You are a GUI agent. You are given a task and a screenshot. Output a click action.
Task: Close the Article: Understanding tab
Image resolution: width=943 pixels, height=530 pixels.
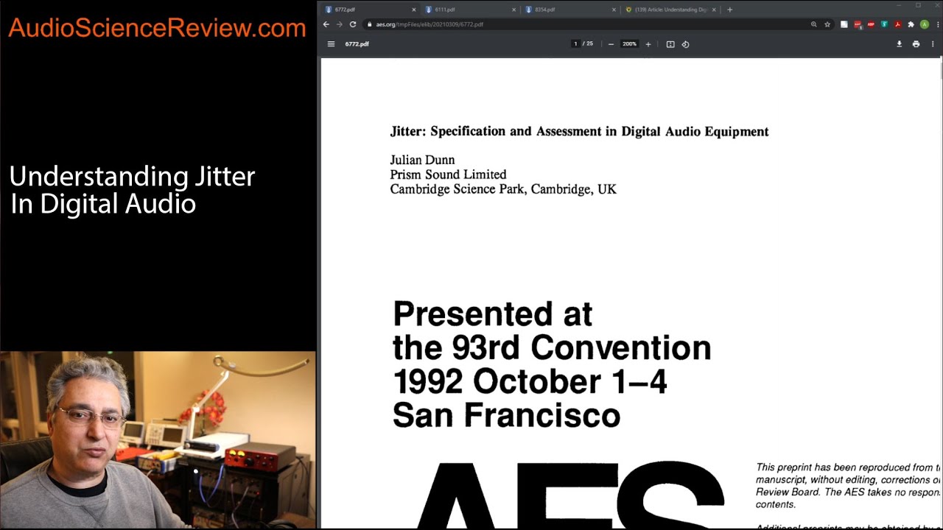(714, 10)
